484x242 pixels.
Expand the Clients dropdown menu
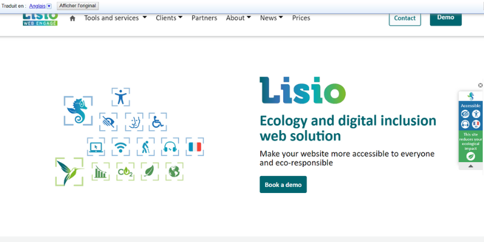169,18
